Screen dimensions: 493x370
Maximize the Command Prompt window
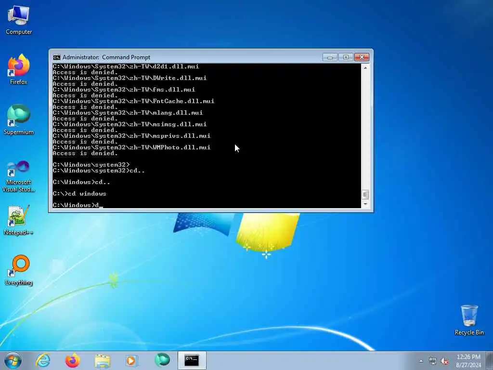pyautogui.click(x=346, y=57)
